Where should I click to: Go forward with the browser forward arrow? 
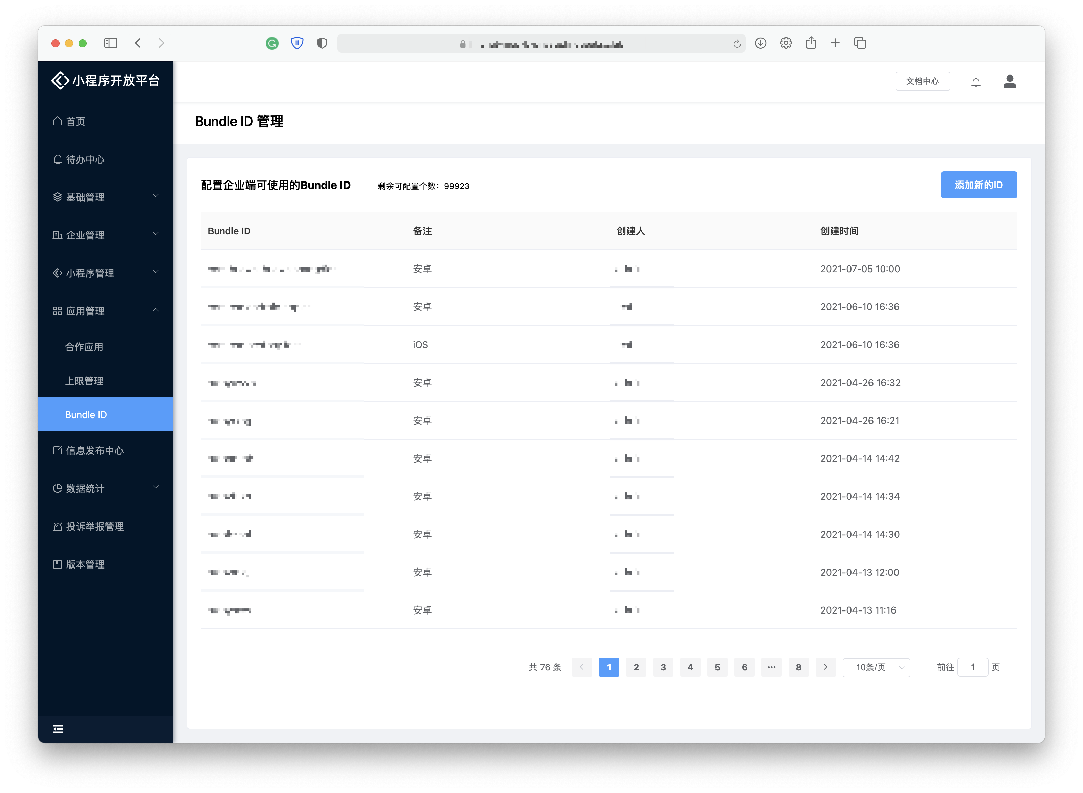162,43
